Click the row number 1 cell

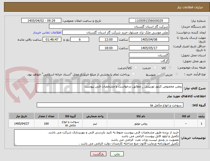[201, 124]
